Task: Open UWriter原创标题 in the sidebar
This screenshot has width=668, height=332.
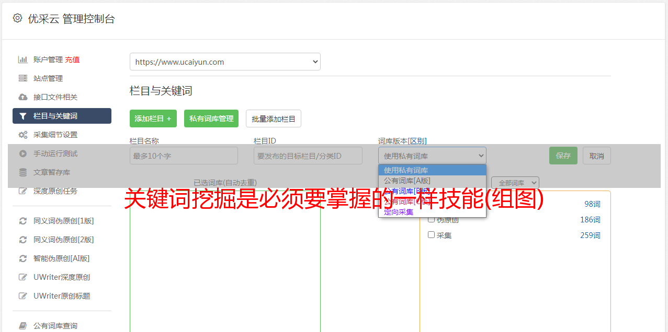Action: pyautogui.click(x=62, y=296)
